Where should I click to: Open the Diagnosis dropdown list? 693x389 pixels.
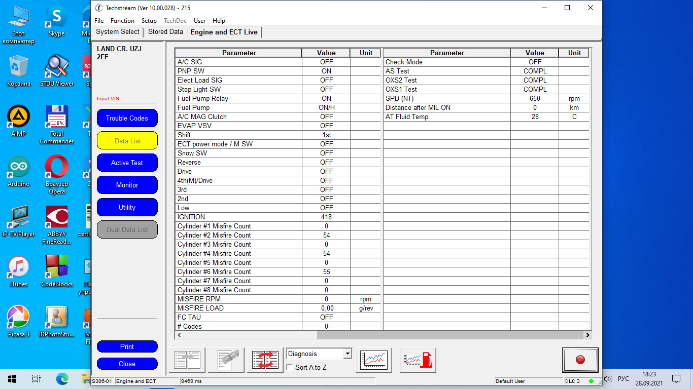319,354
